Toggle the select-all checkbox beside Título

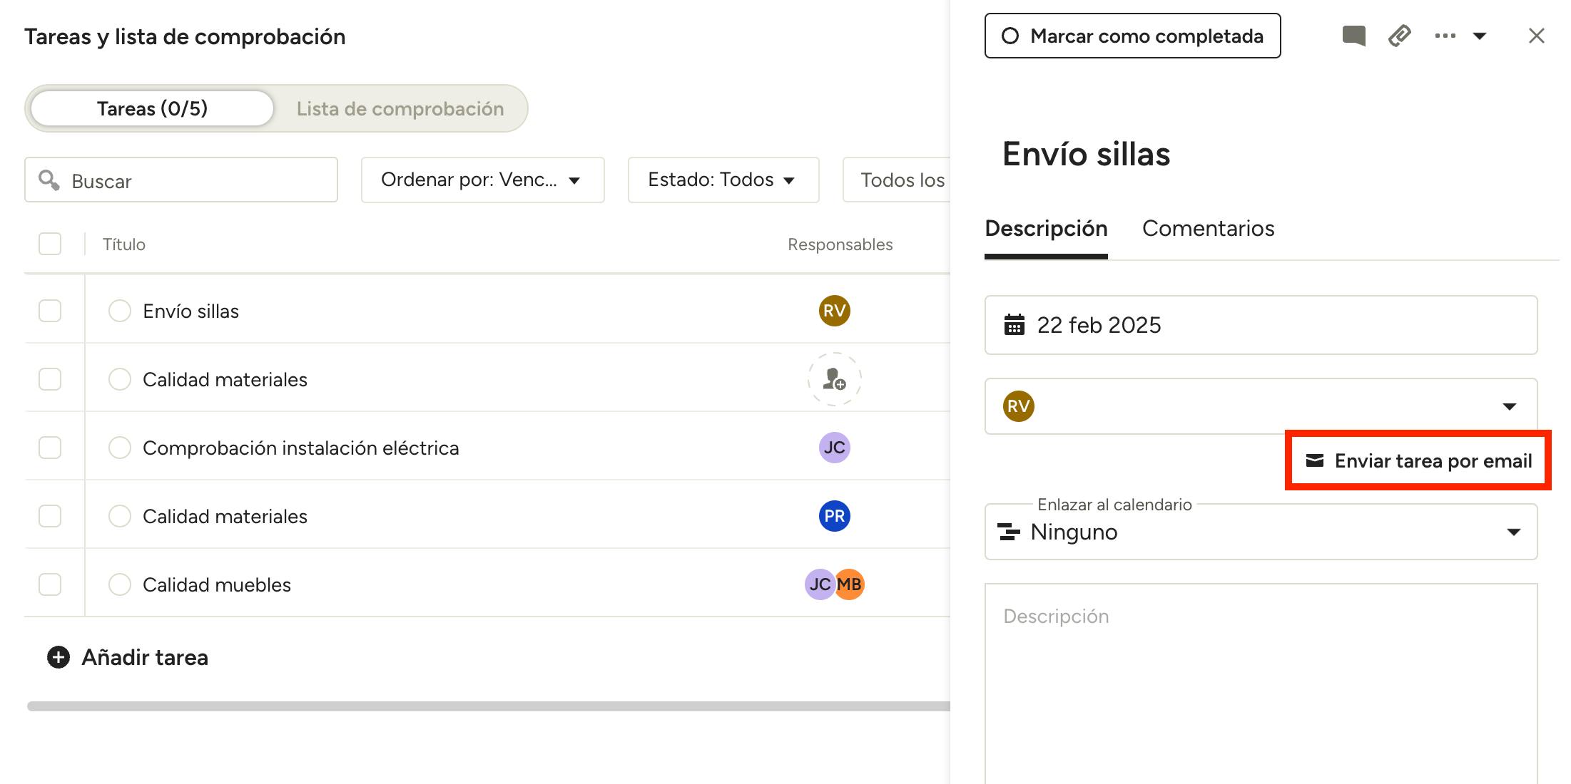coord(50,244)
